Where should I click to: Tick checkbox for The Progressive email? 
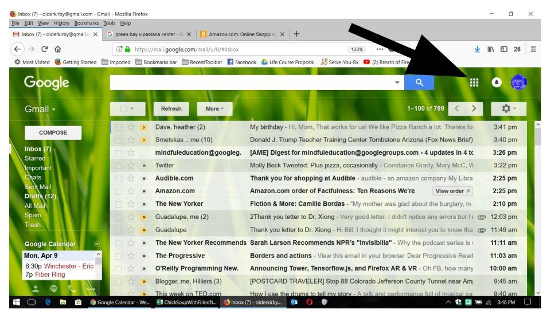pos(119,256)
